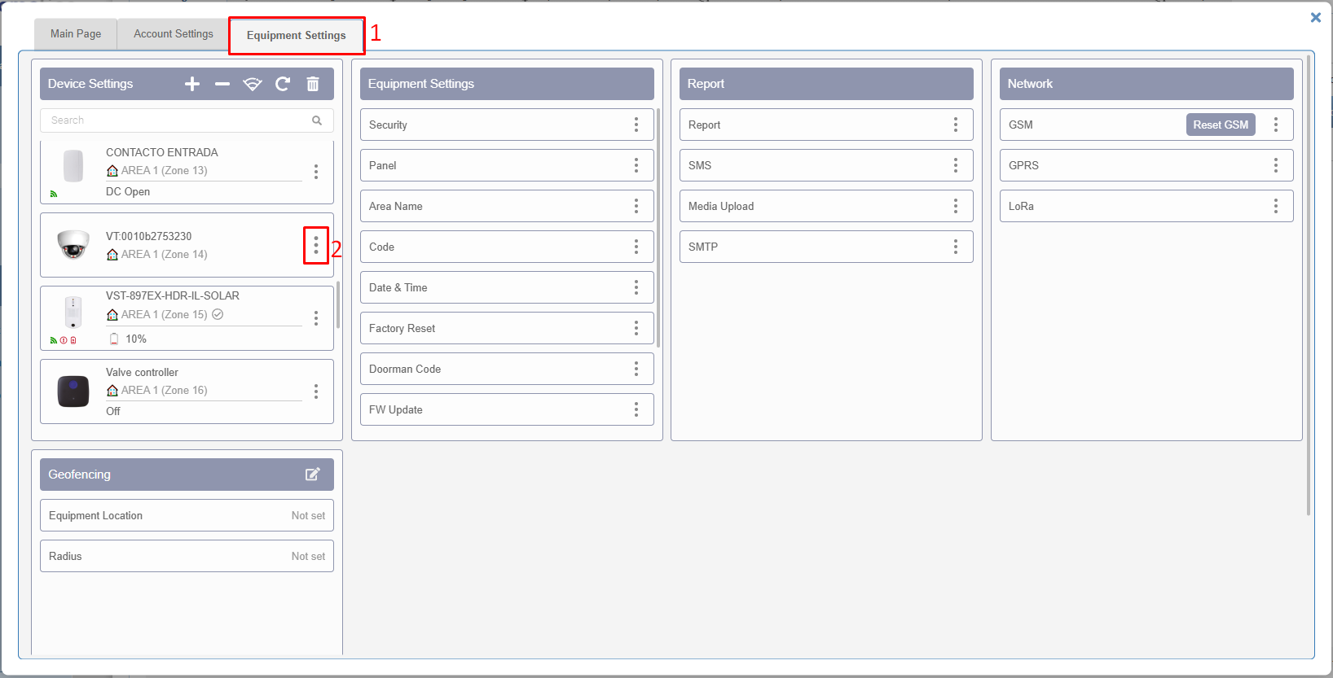Click the device Search input field
Viewport: 1333px width, 678px height.
tap(175, 120)
